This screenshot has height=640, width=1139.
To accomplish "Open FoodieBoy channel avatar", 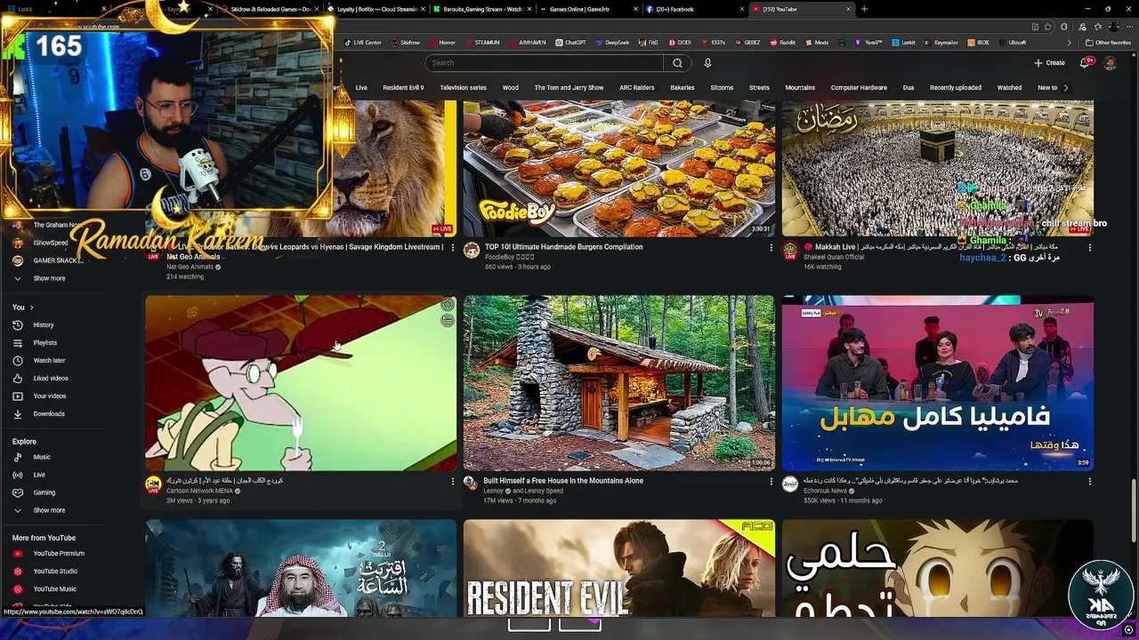I will [472, 251].
